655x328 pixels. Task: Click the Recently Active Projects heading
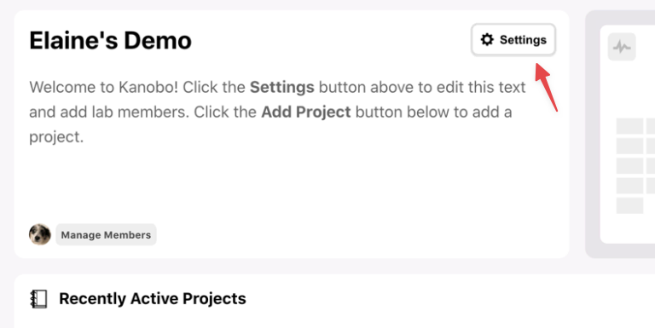pos(153,299)
